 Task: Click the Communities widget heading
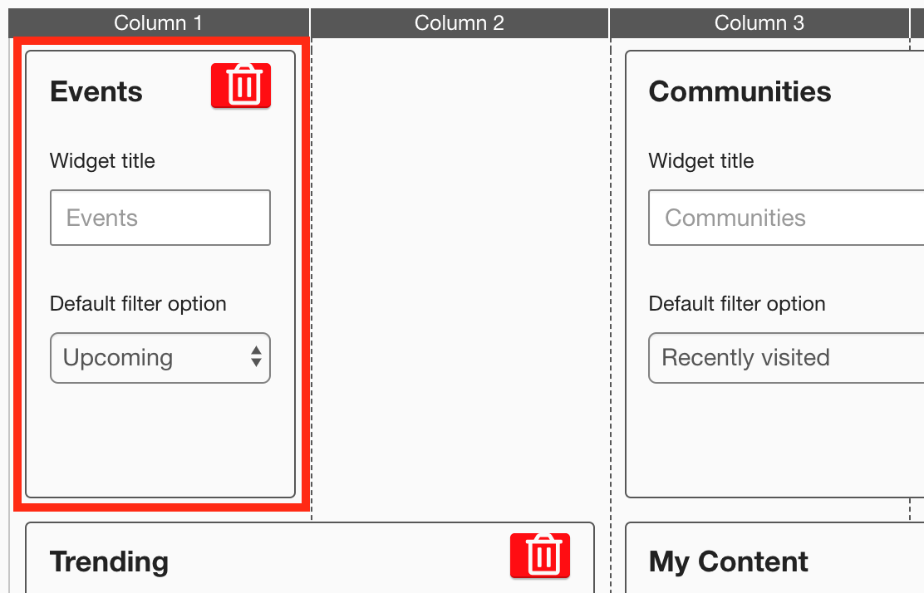(740, 91)
